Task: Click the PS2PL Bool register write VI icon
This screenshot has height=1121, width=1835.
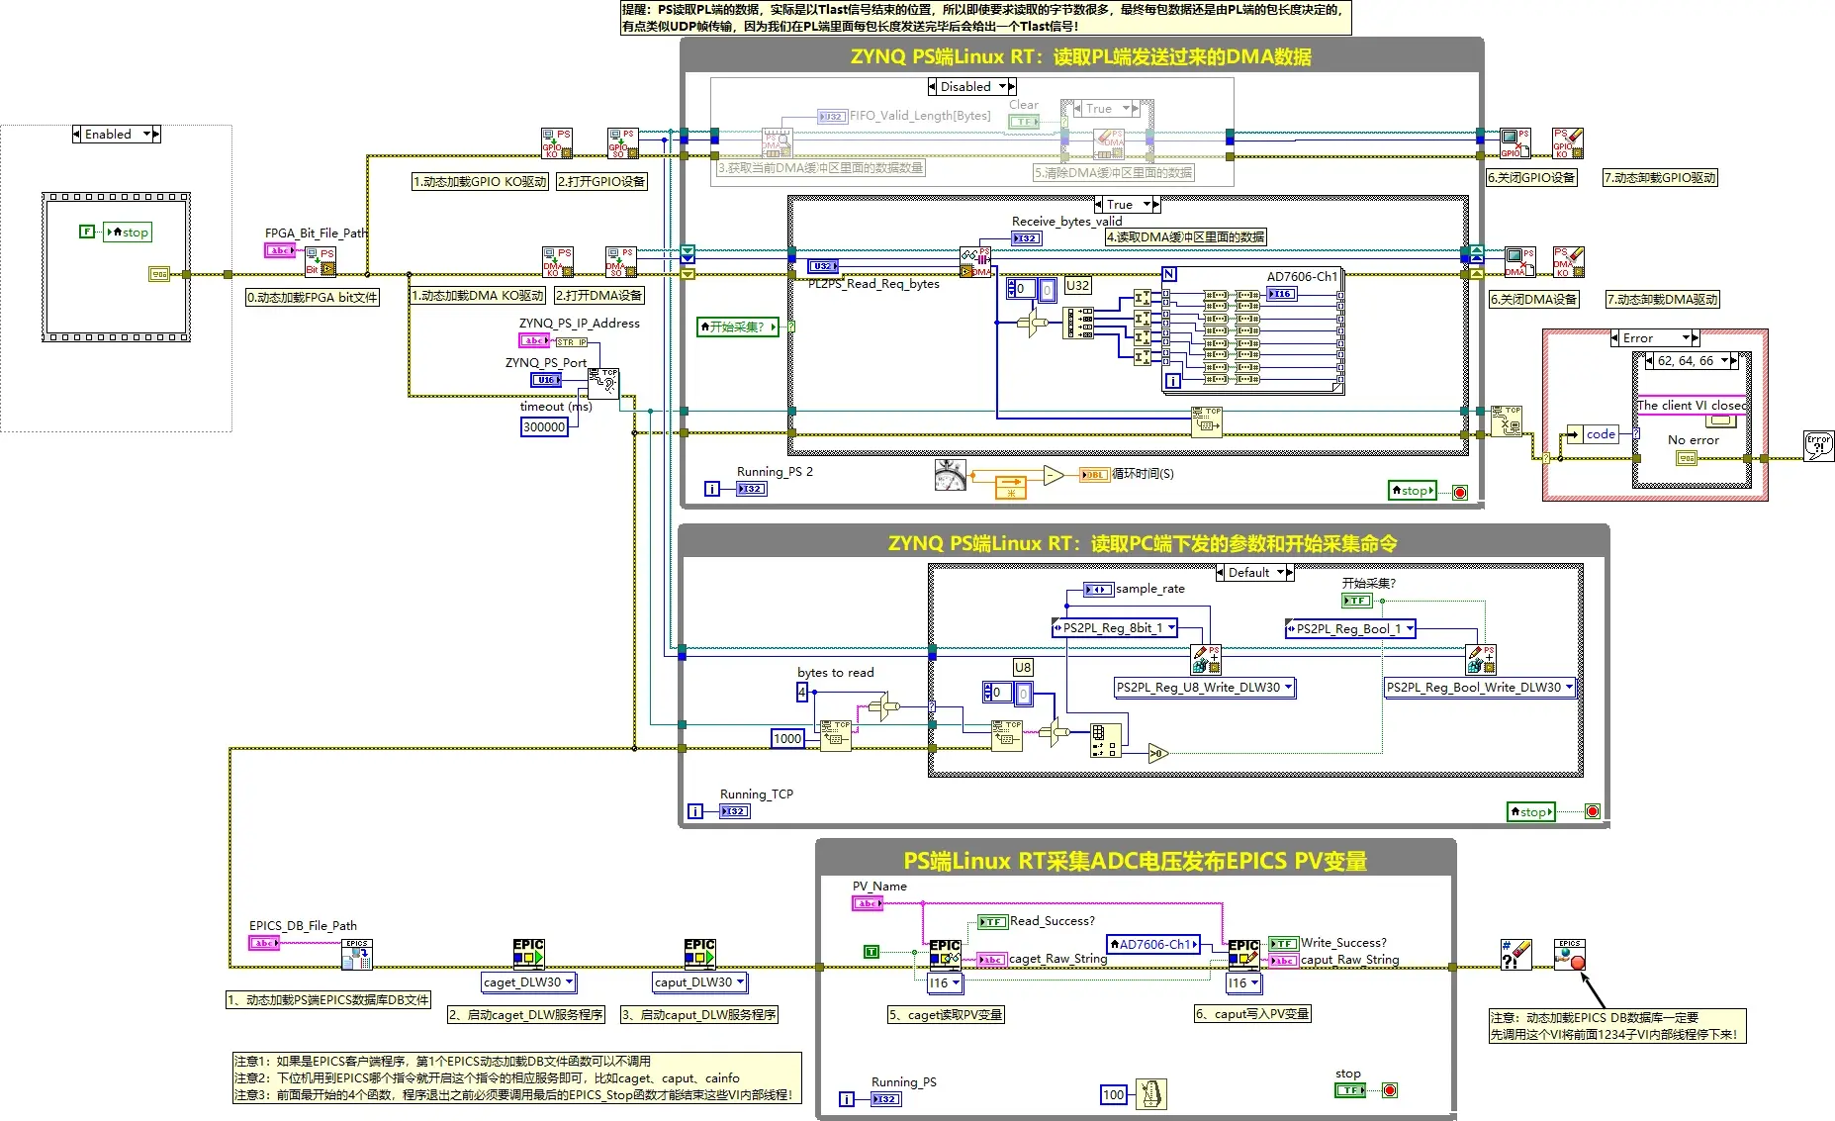Action: [x=1481, y=659]
